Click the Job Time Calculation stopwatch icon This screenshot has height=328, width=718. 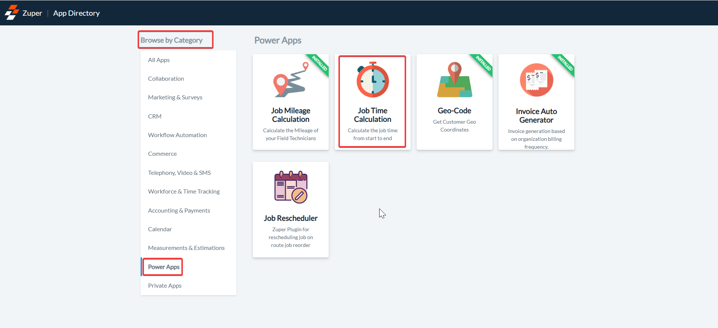[372, 80]
